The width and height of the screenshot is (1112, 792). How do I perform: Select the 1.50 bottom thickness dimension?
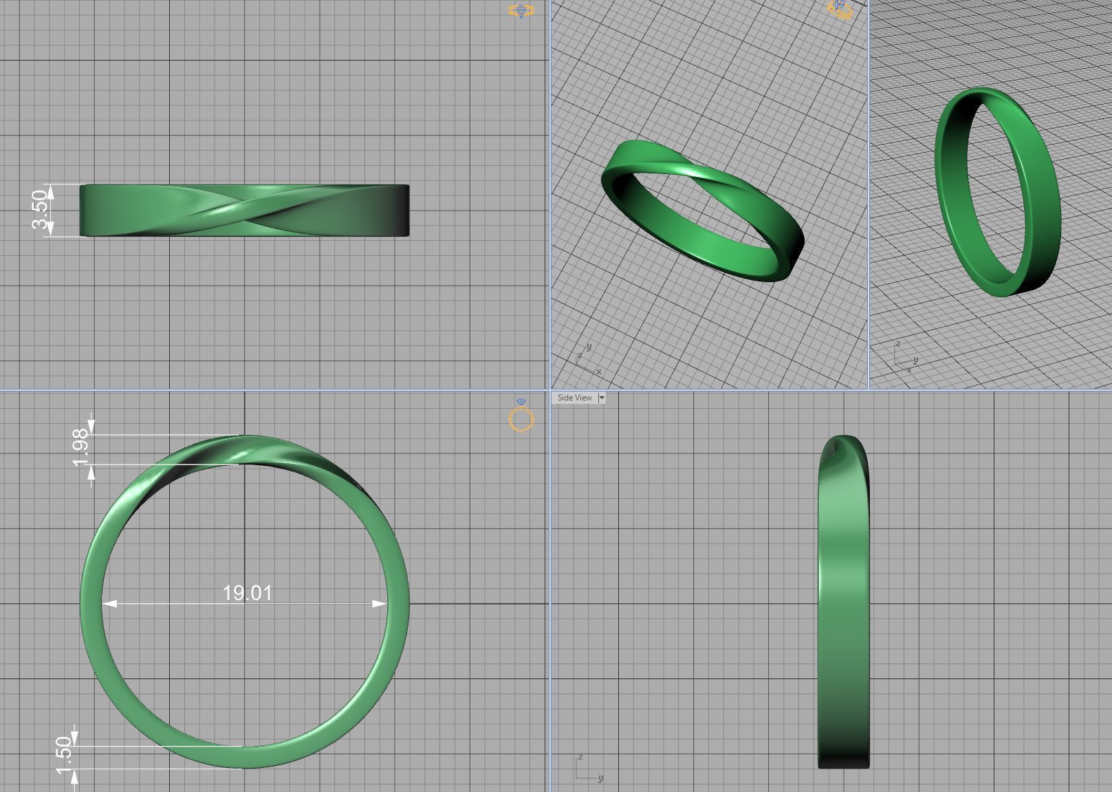pos(64,756)
